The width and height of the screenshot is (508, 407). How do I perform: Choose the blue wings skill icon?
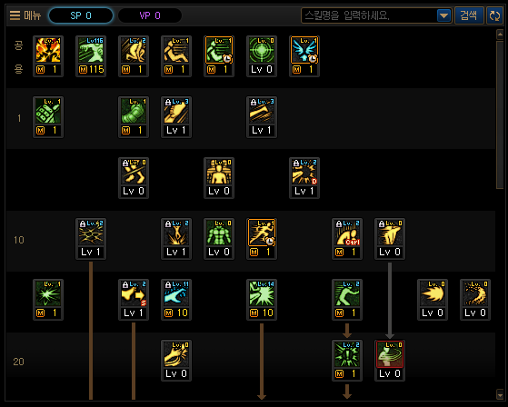[x=304, y=50]
